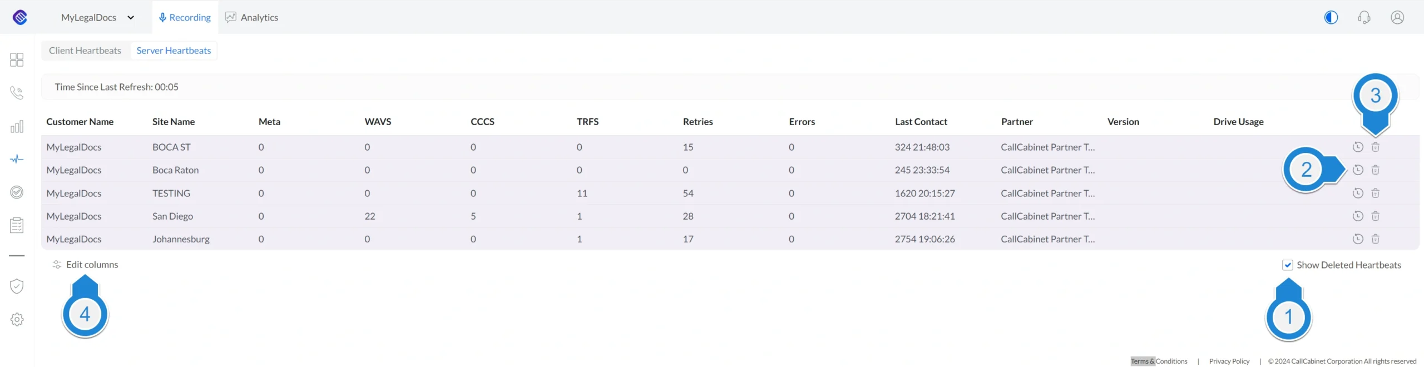Sort by the Last Contact column header
The width and height of the screenshot is (1424, 367).
pos(921,122)
